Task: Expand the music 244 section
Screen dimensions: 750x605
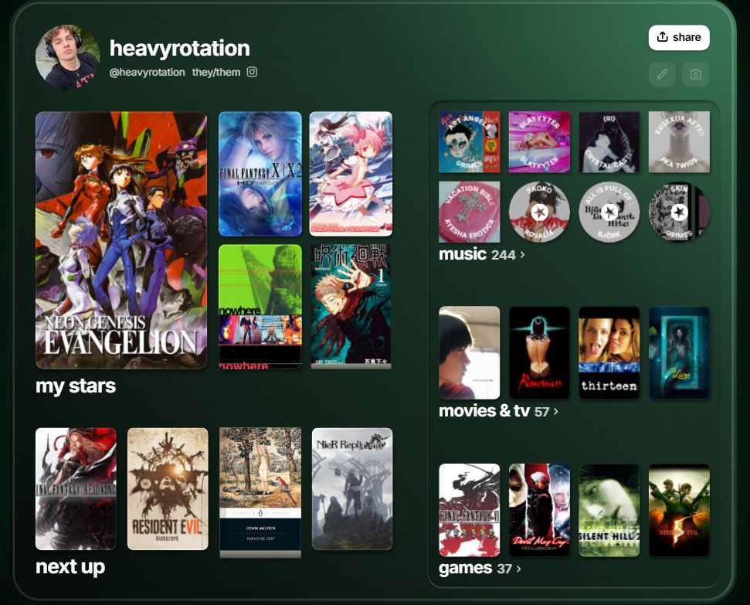Action: (482, 254)
